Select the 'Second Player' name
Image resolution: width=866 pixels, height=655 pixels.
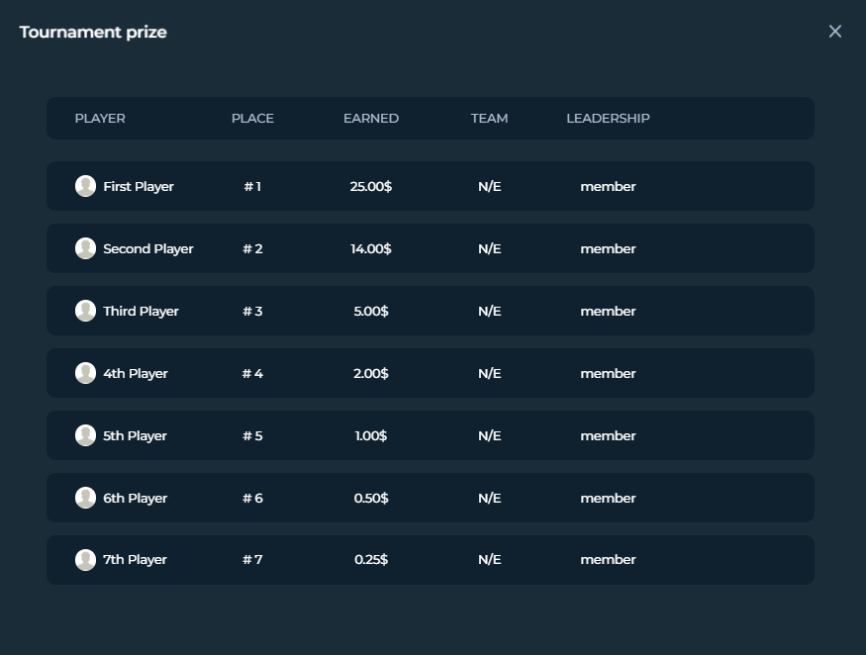[x=148, y=249]
